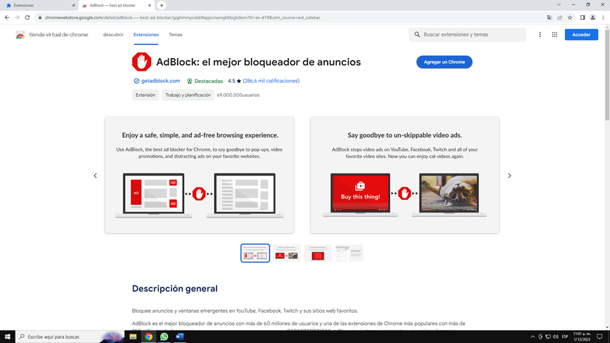Go back using browser back arrow
This screenshot has width=610, height=343.
(7, 17)
